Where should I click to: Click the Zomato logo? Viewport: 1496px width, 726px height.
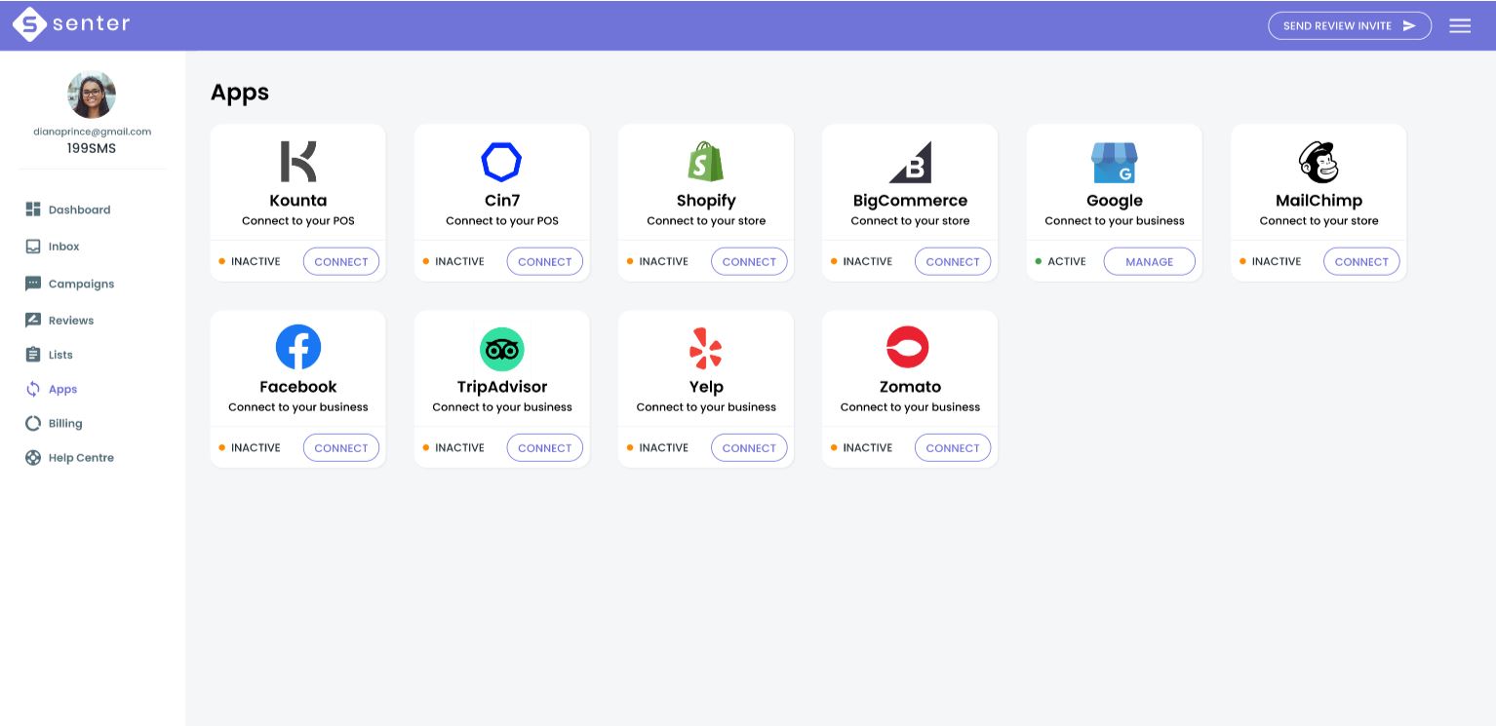pyautogui.click(x=908, y=347)
